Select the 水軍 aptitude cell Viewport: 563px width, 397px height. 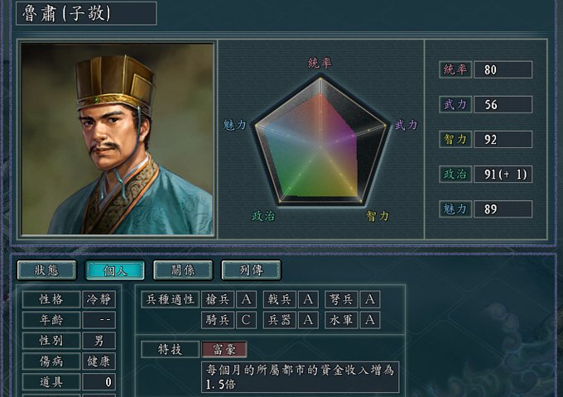coord(341,320)
